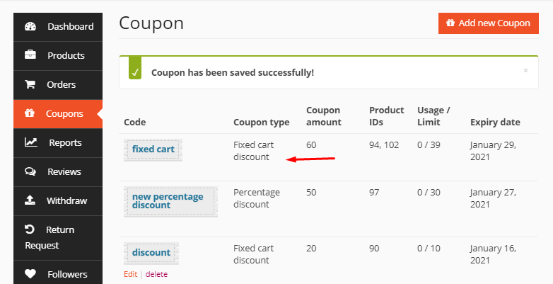
Task: Delete the 'discount' coupon
Action: 156,274
